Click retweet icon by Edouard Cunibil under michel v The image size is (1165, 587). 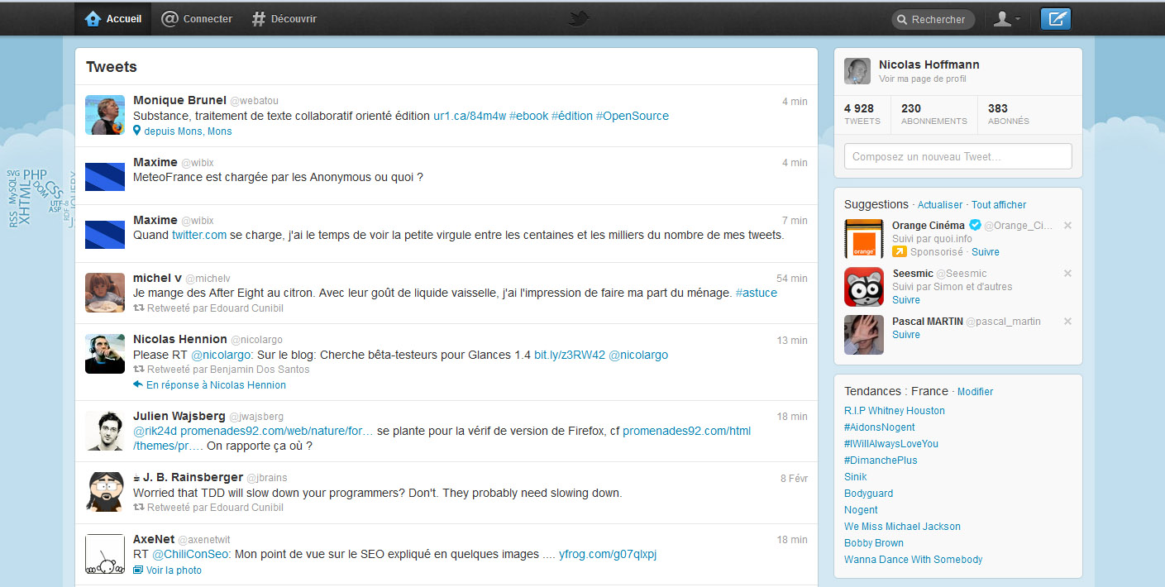[x=139, y=308]
